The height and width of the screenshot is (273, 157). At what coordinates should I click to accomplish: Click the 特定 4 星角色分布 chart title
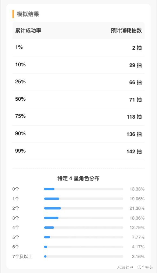(x=78, y=178)
